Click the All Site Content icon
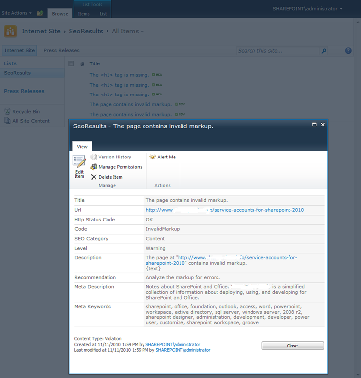This screenshot has height=378, width=361. [7, 120]
